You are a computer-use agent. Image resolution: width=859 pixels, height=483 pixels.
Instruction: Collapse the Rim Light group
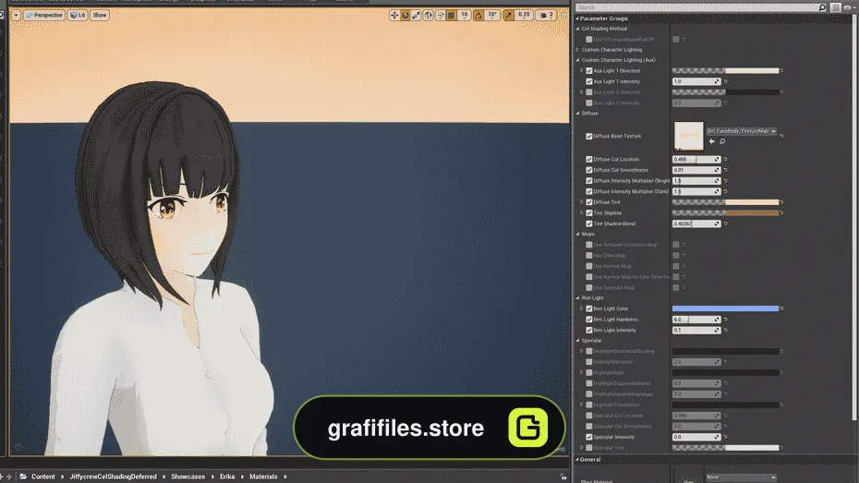577,298
